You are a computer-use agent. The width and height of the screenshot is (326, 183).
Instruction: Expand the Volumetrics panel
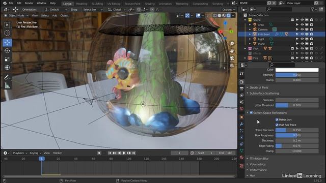coord(258,164)
